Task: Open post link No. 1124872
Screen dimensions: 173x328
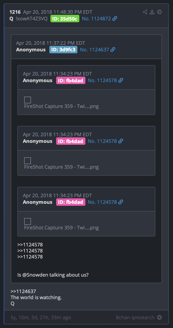Action: (96, 19)
